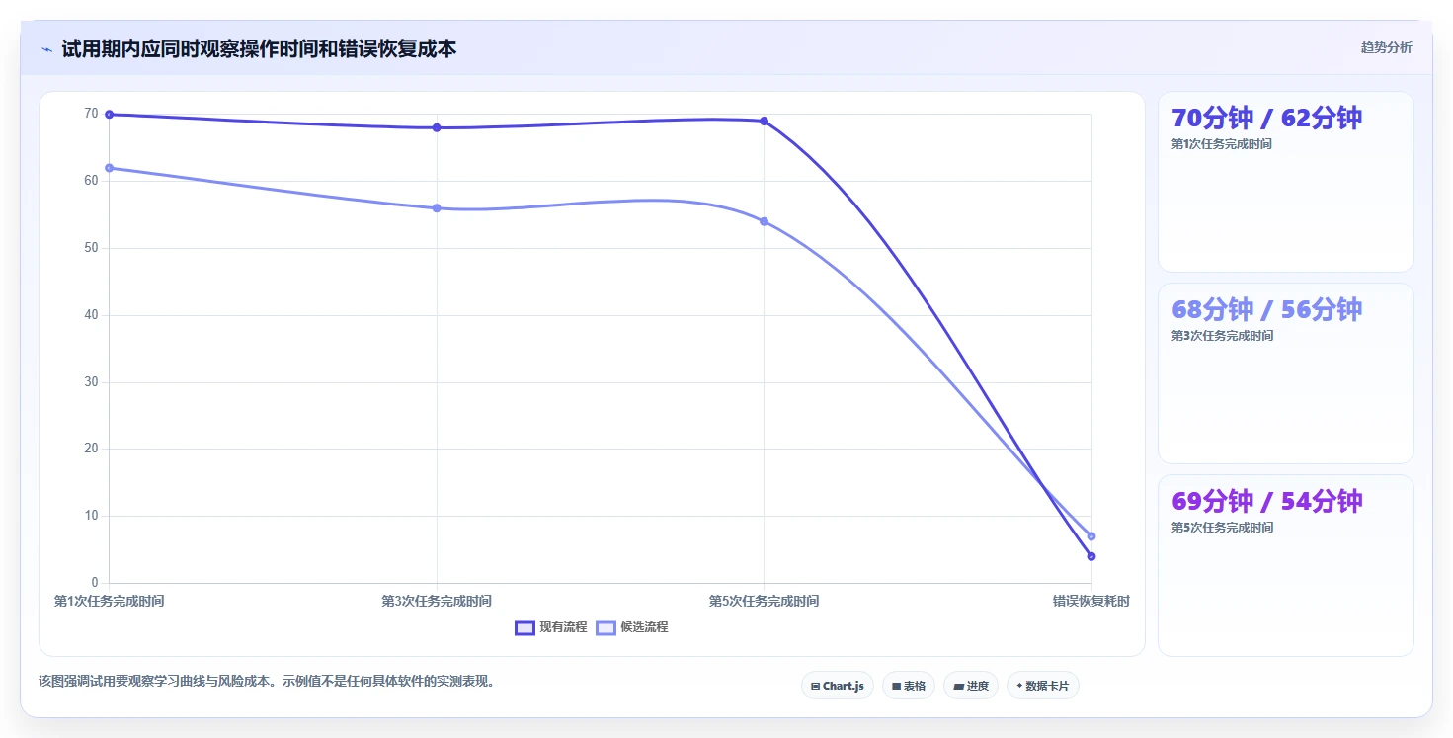This screenshot has width=1453, height=738.
Task: Click the title 试用期内应同时观察操作时间和错误恢复成本
Action: tap(259, 49)
